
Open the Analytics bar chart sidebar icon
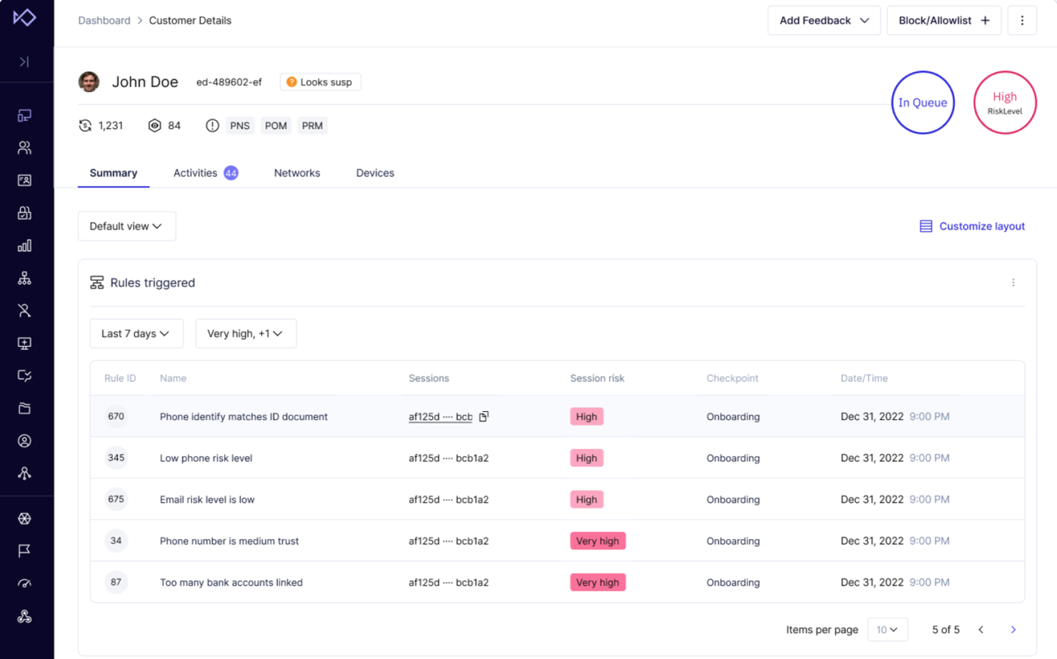click(25, 245)
